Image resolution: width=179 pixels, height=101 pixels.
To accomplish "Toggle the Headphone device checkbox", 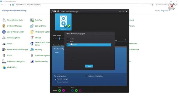I will tap(68, 45).
